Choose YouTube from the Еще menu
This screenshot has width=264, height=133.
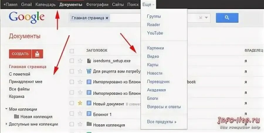point(155,33)
